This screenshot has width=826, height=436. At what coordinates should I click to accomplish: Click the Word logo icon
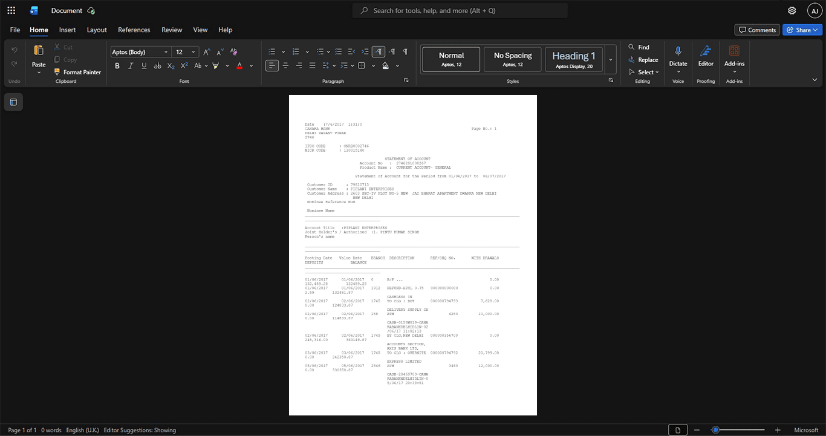tap(34, 10)
